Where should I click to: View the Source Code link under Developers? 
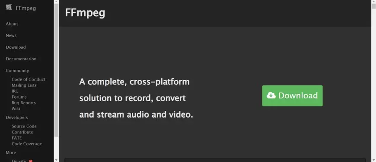(x=24, y=126)
